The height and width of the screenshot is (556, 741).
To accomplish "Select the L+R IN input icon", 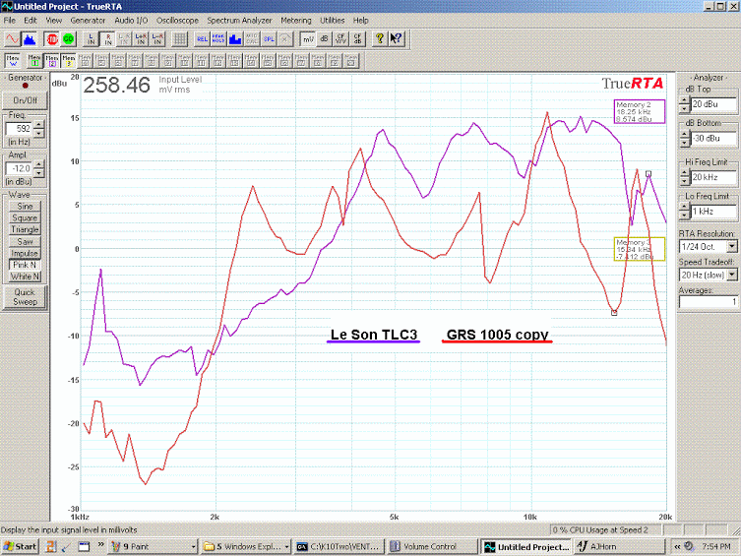I will pyautogui.click(x=141, y=38).
